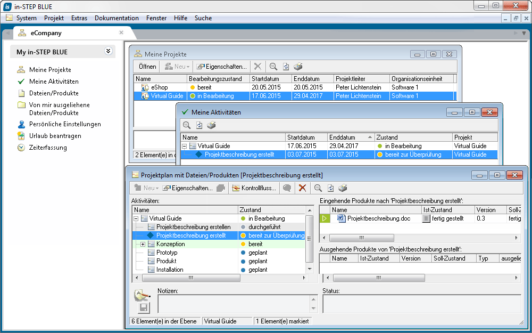Collapse Virtual Guide in Meine Aktivitäten
This screenshot has width=532, height=333.
[x=185, y=146]
